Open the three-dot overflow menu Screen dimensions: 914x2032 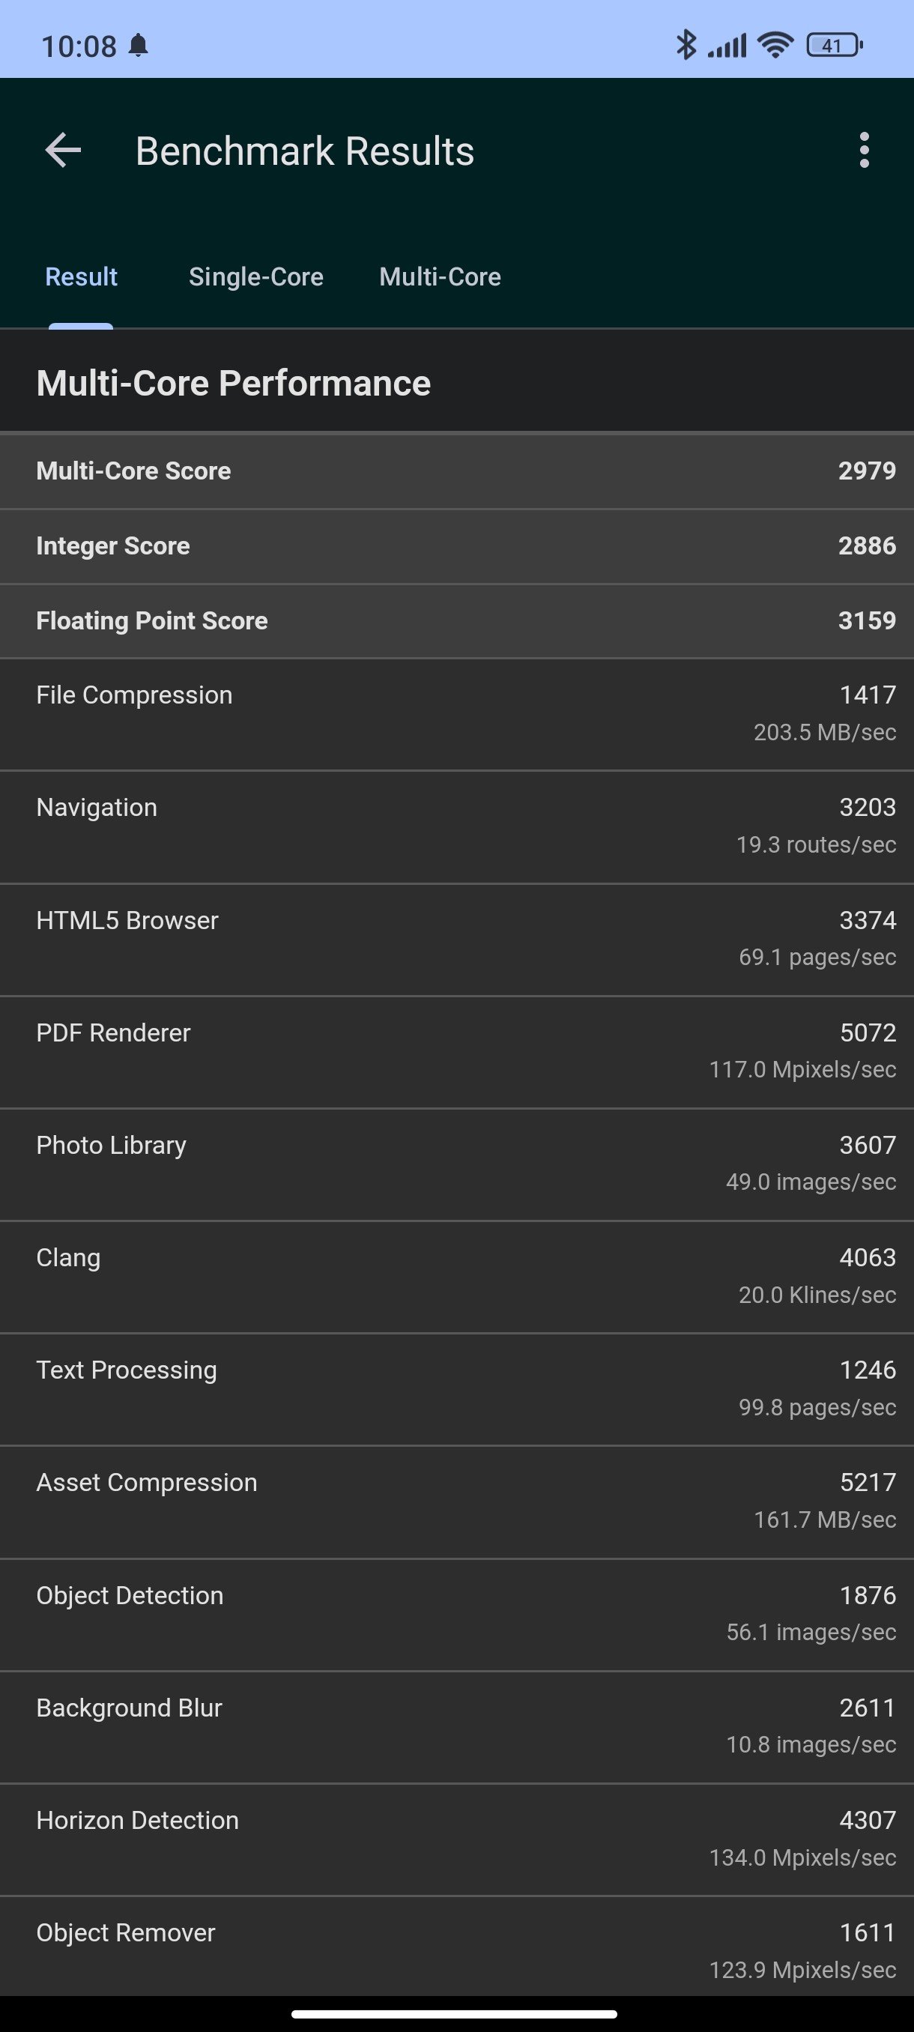coord(865,150)
